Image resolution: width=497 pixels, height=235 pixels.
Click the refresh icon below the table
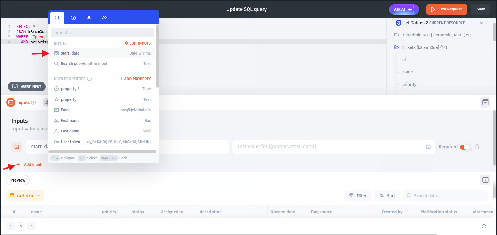click(x=484, y=226)
